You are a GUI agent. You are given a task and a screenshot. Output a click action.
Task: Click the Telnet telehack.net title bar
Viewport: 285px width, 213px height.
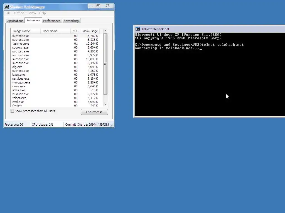(210, 29)
